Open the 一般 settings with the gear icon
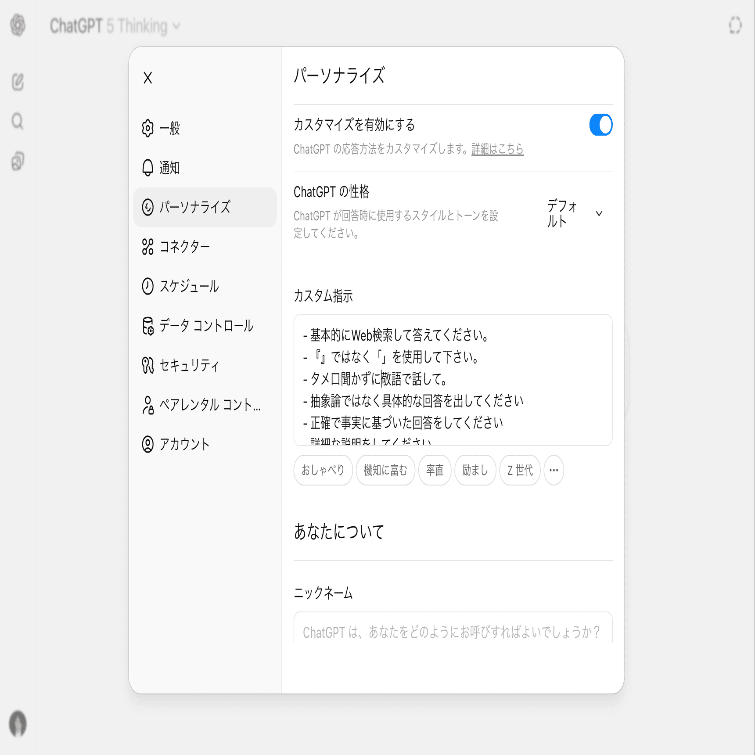The height and width of the screenshot is (755, 755). pyautogui.click(x=147, y=129)
